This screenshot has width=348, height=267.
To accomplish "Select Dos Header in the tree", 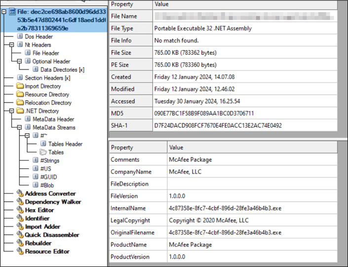I will coord(39,37).
